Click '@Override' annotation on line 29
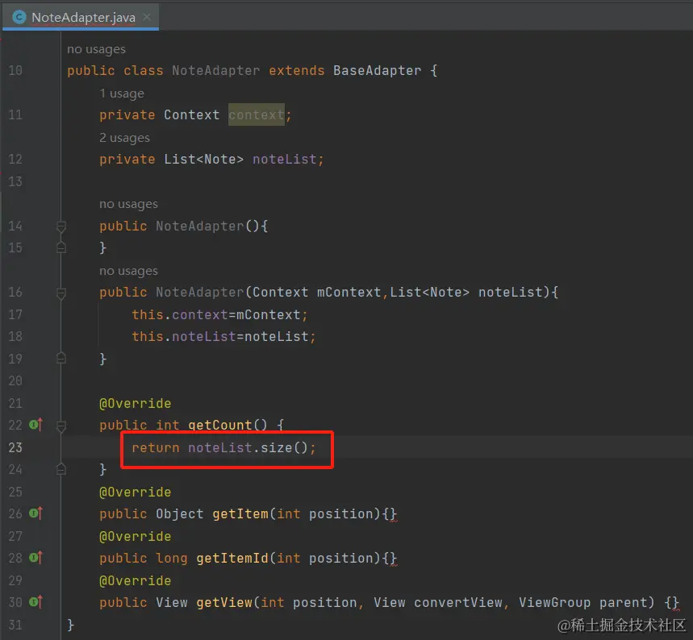The width and height of the screenshot is (693, 640). point(136,580)
